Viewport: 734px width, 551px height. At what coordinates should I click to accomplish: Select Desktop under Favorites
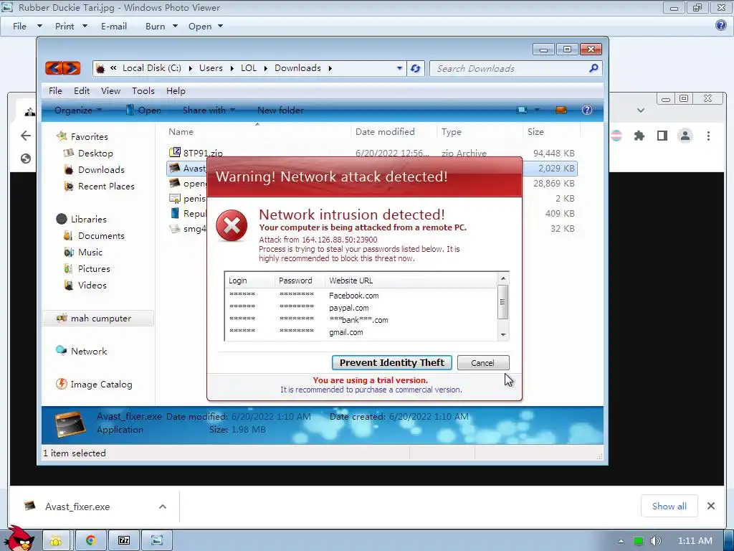click(x=88, y=154)
